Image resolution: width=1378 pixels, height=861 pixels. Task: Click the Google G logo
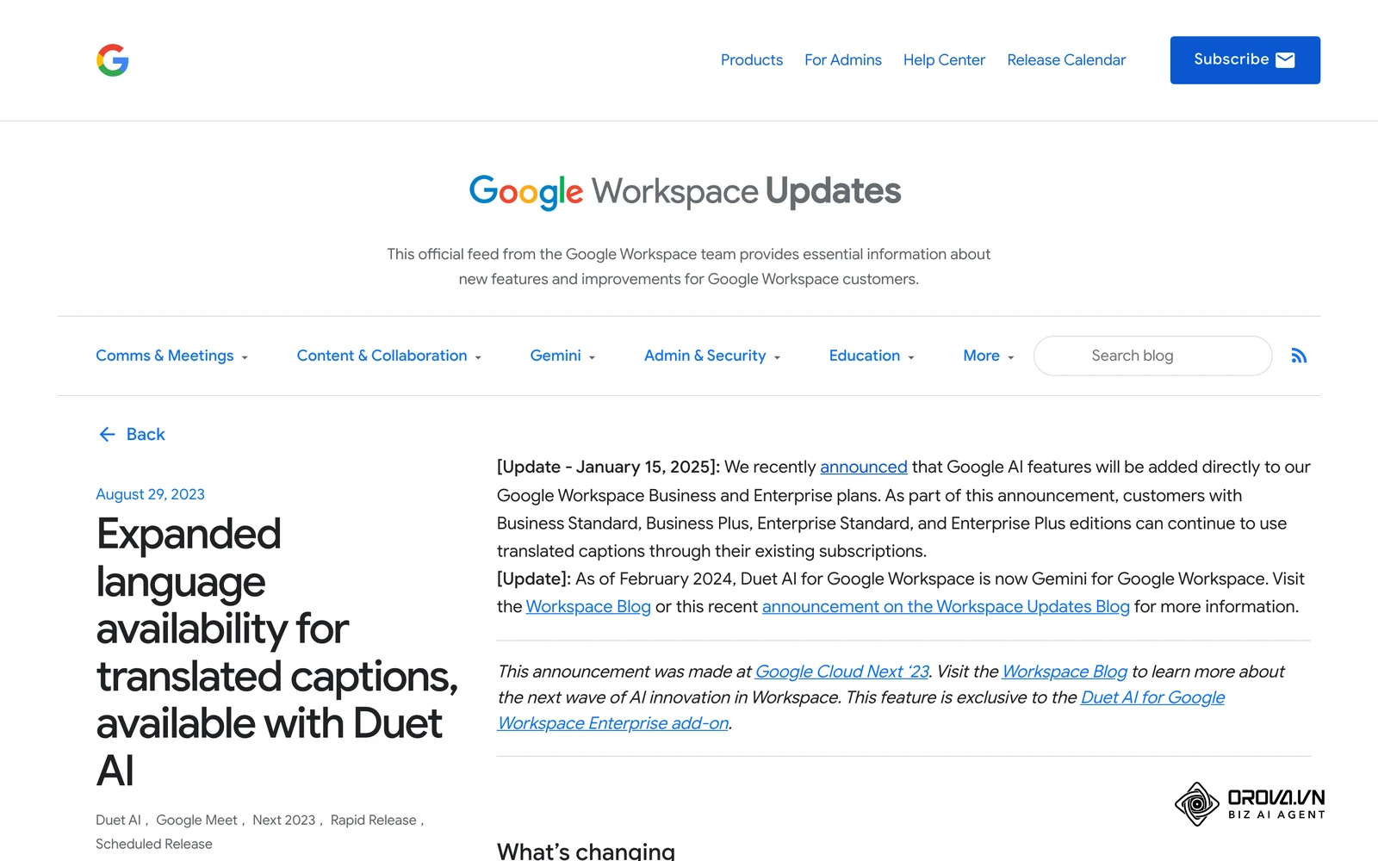pyautogui.click(x=113, y=60)
